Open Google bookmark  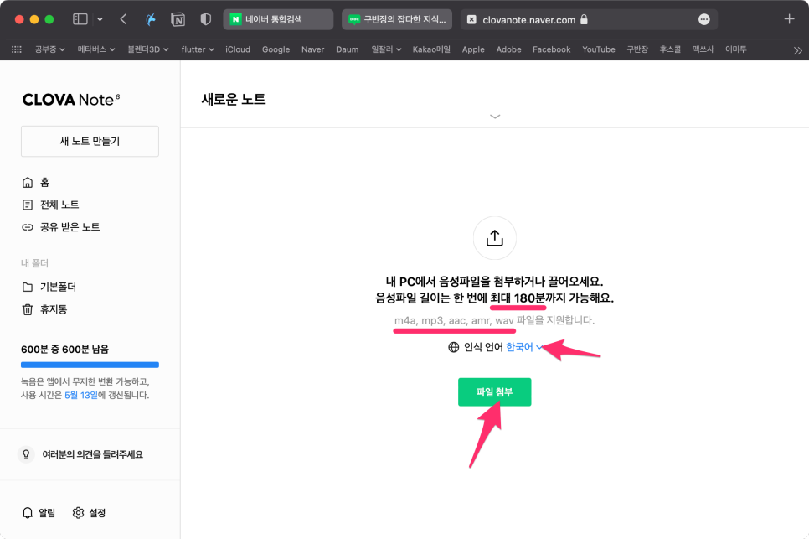point(276,49)
